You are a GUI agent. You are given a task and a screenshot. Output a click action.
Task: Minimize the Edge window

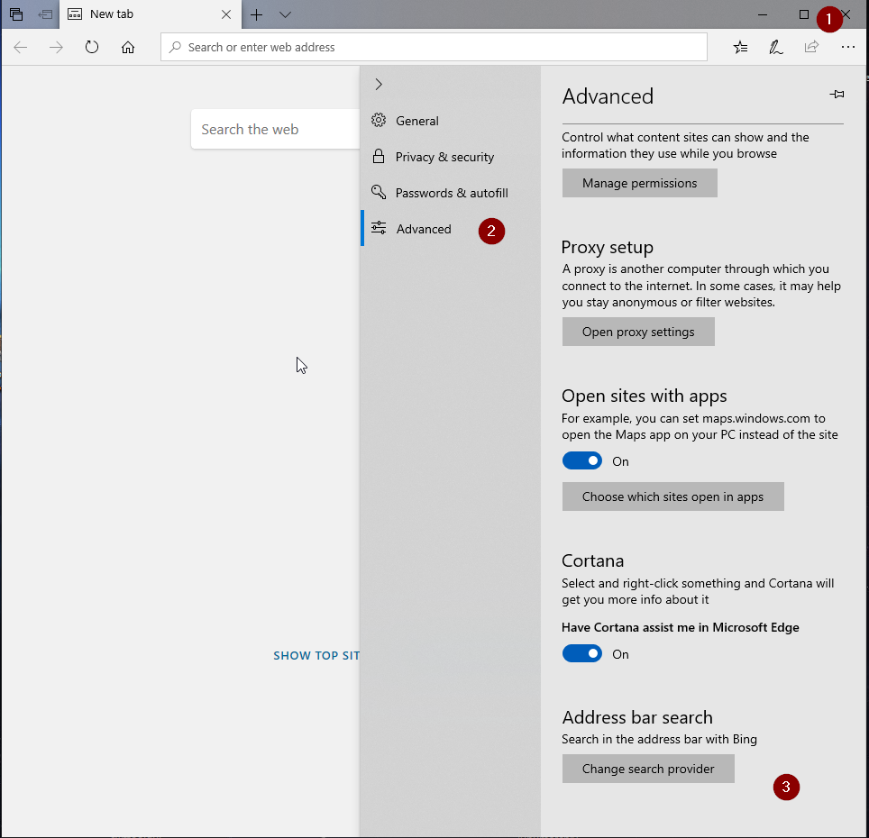[x=763, y=14]
